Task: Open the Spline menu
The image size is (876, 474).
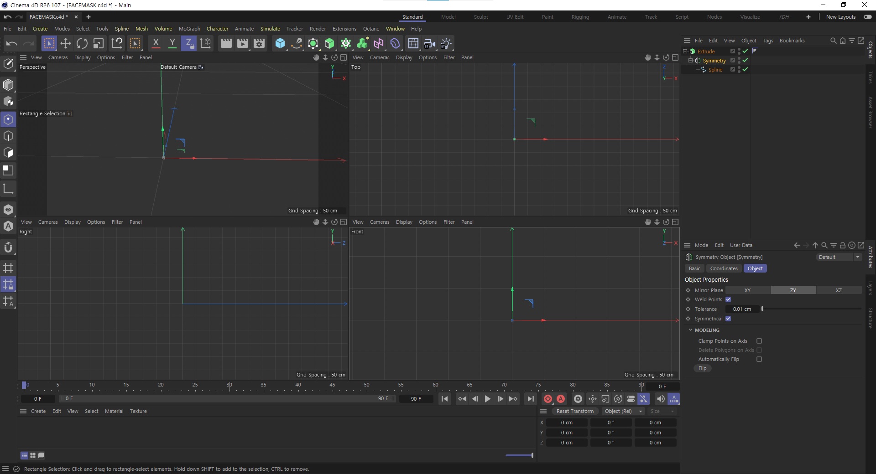Action: [x=121, y=29]
